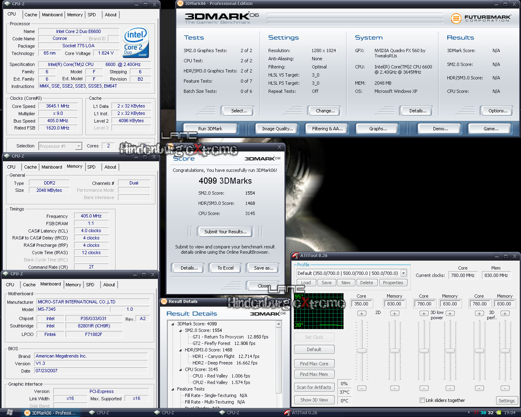Click the Save as... button in Score window

pyautogui.click(x=264, y=268)
